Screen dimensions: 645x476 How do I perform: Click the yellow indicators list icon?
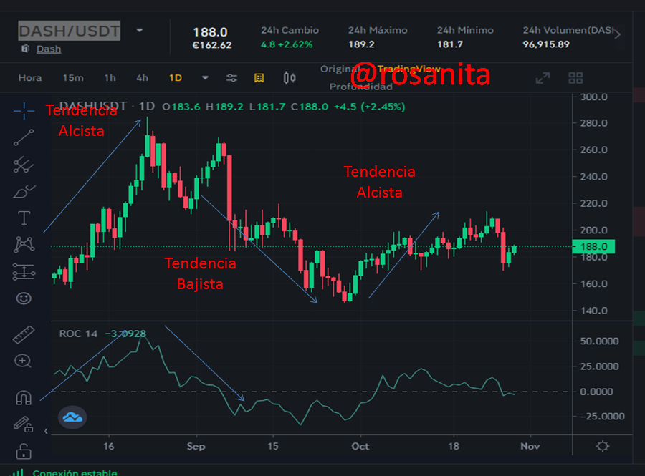tap(259, 78)
